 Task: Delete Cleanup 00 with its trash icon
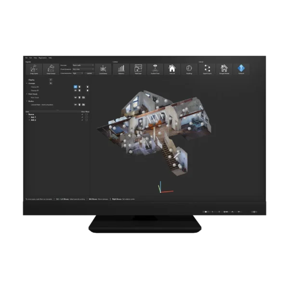pyautogui.click(x=79, y=87)
